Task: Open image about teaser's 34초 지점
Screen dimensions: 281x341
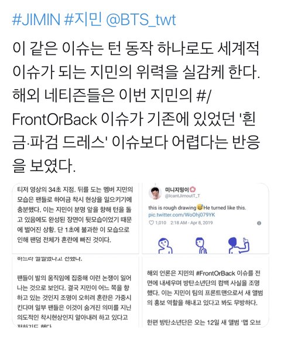Action: (x=75, y=219)
